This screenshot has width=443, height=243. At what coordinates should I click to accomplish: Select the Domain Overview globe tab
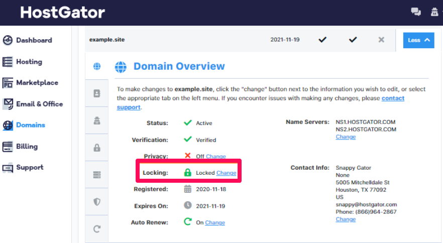97,66
